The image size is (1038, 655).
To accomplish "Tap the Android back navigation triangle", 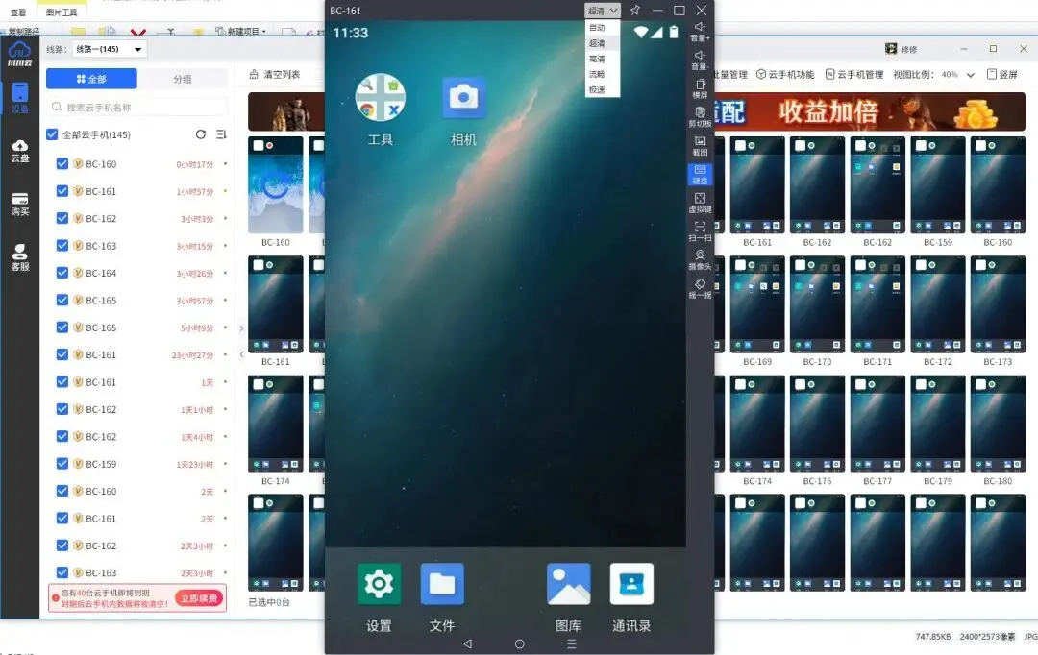I will tap(467, 643).
